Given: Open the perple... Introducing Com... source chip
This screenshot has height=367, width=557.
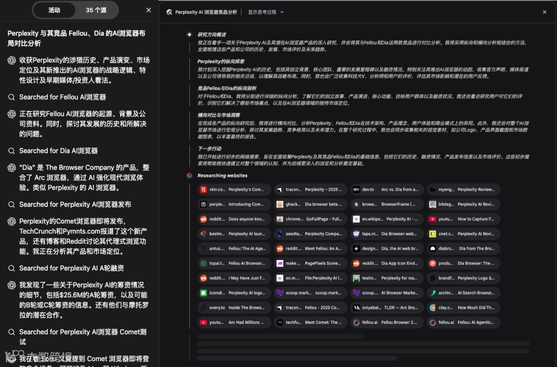Looking at the screenshot, I should pyautogui.click(x=234, y=204).
